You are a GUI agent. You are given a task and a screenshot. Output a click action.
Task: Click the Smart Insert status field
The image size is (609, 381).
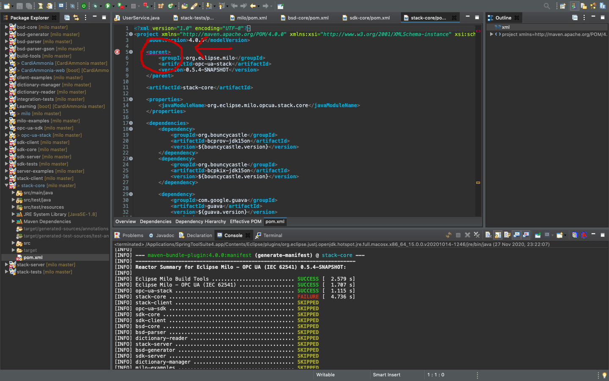click(387, 375)
